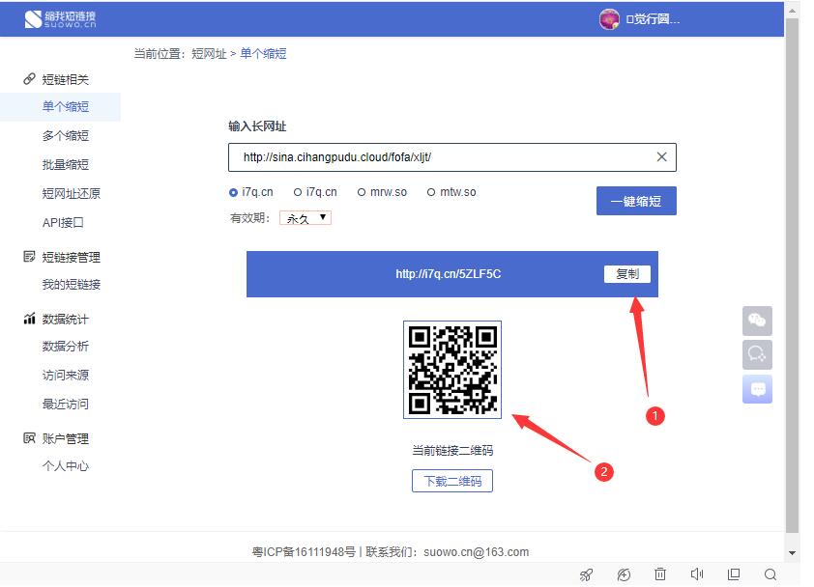Click the 单个缩短 breadcrumb link
814x587 pixels.
click(263, 54)
